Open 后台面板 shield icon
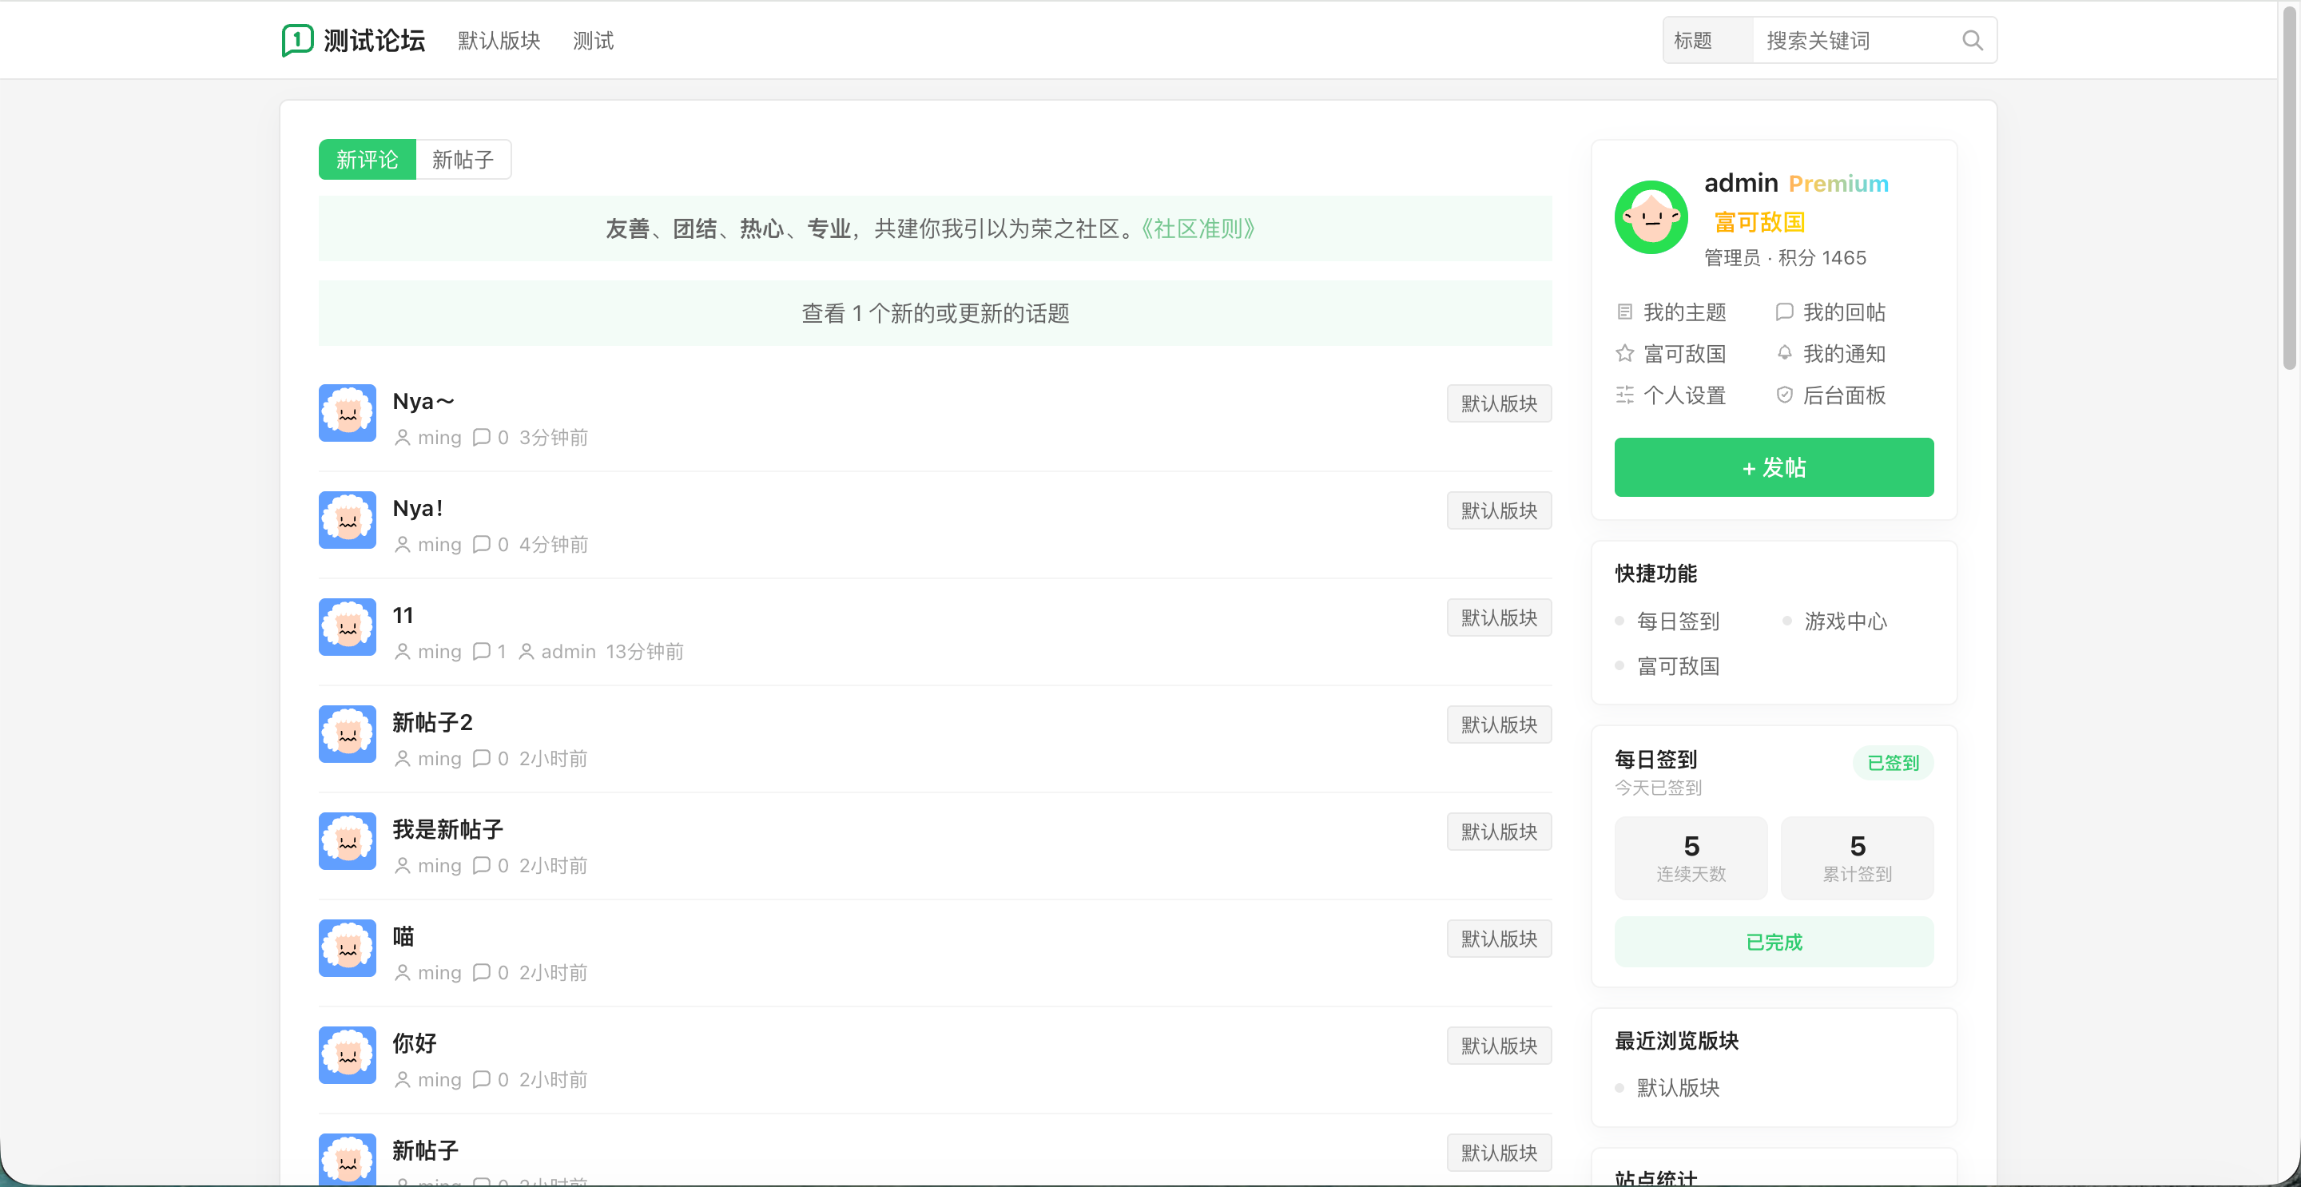 (x=1784, y=395)
